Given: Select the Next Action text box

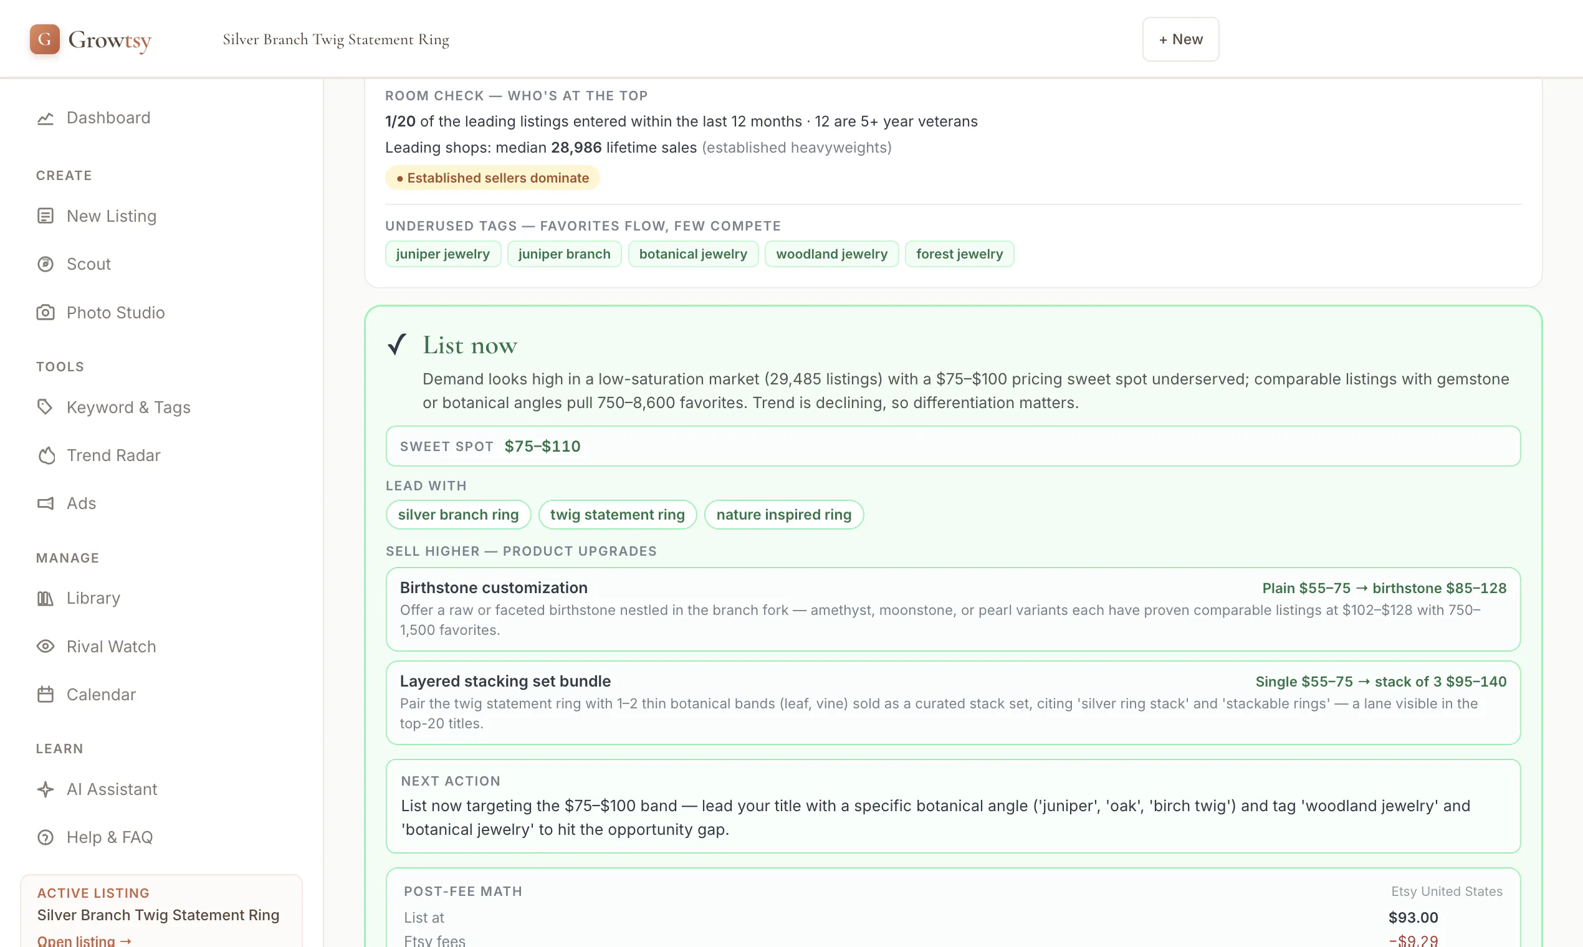Looking at the screenshot, I should pos(953,806).
